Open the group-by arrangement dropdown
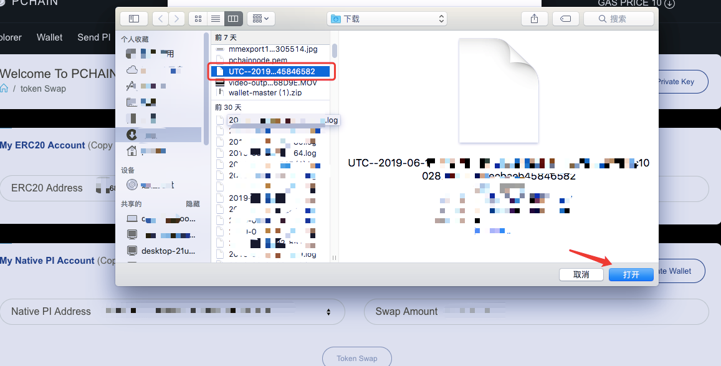Viewport: 721px width, 366px height. click(261, 19)
